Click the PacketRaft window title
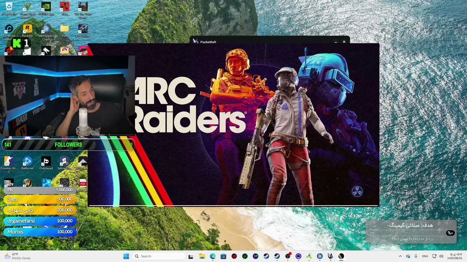 pos(208,42)
